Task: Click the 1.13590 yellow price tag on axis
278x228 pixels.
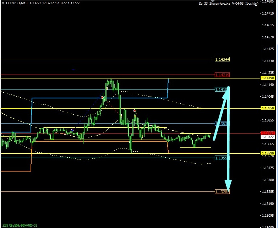Action: (x=268, y=153)
